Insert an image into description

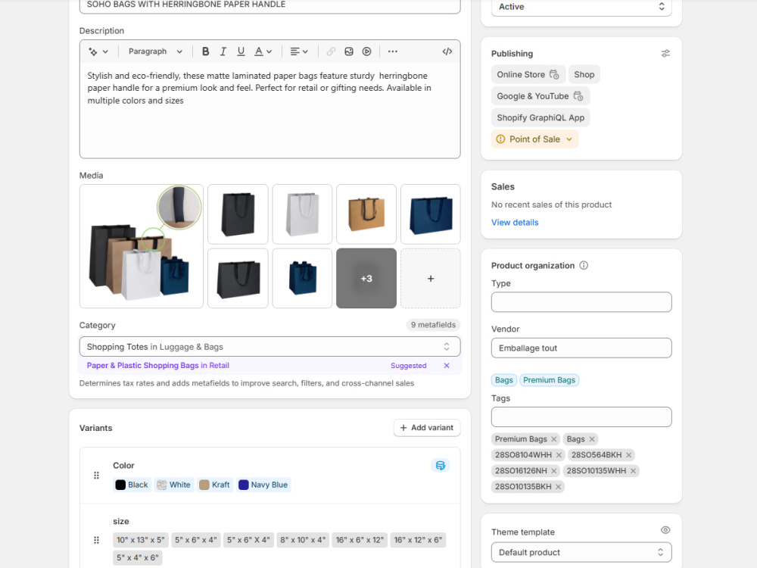[x=348, y=51]
